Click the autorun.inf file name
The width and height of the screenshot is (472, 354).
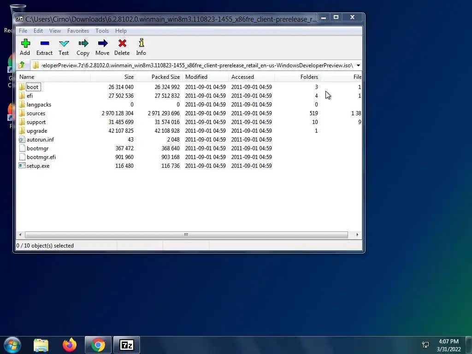[41, 140]
